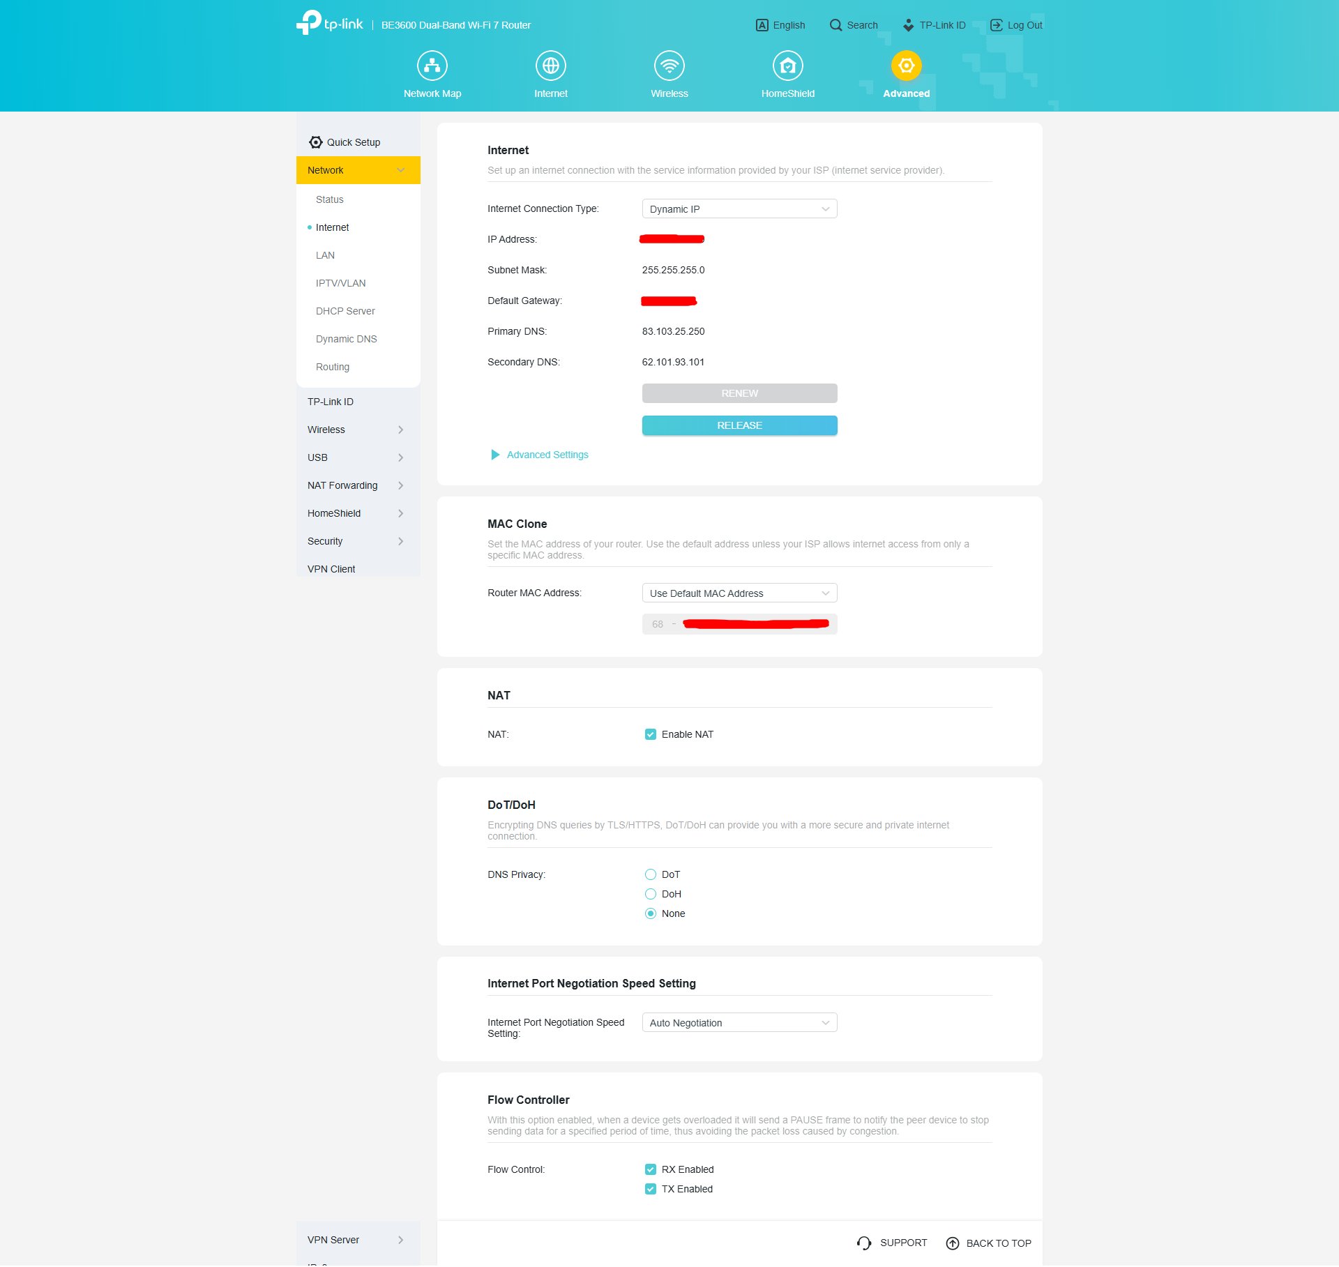Viewport: 1339px width, 1267px height.
Task: Click the HomeShield icon
Action: click(787, 66)
